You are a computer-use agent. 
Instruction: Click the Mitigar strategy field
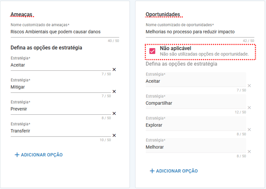tap(60, 87)
